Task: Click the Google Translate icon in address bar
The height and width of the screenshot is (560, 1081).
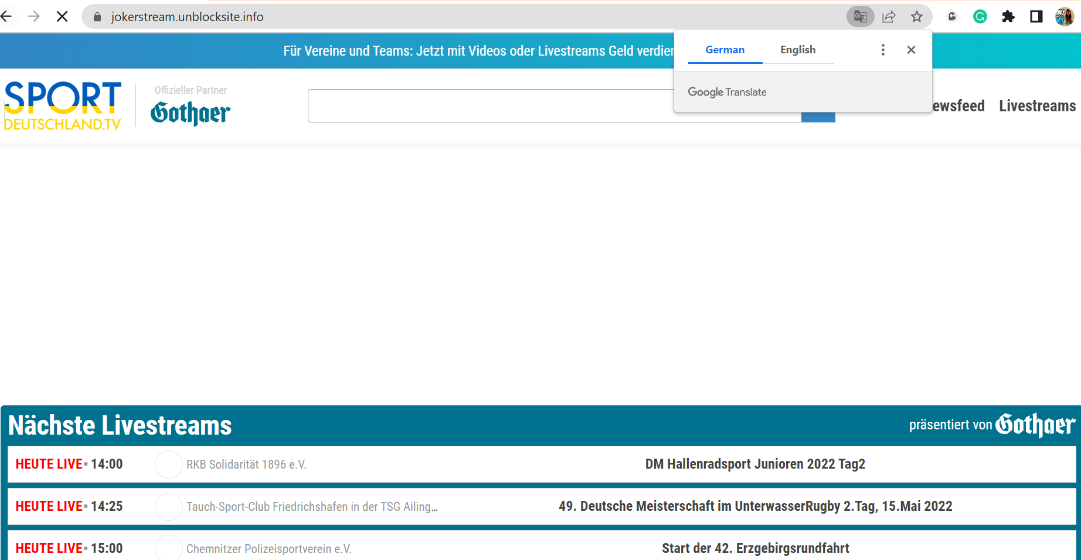Action: (x=860, y=16)
